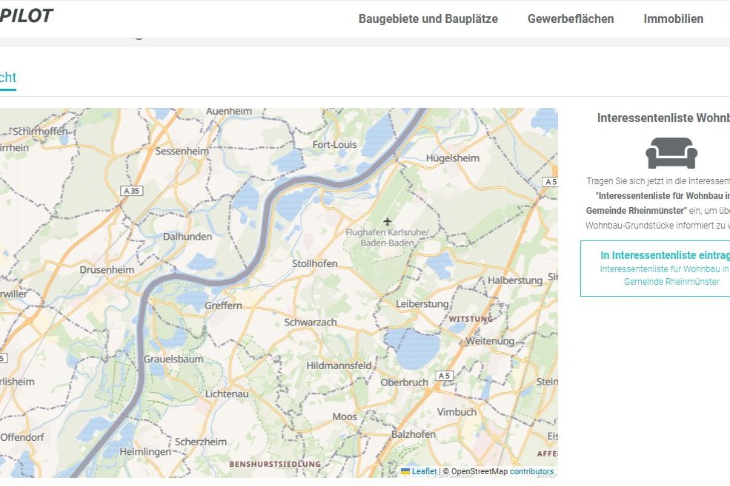730x486 pixels.
Task: Collapse the chevron at the top of the page
Action: 139,38
